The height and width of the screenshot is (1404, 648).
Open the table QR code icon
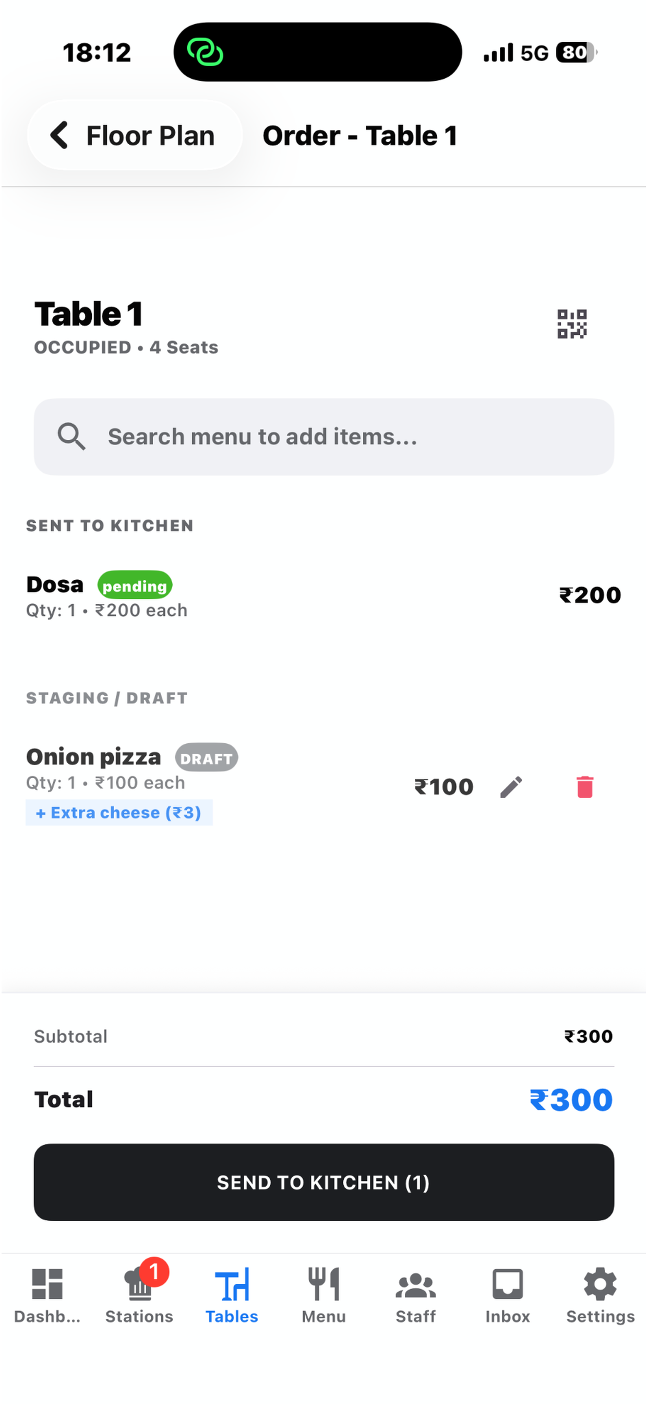(572, 324)
